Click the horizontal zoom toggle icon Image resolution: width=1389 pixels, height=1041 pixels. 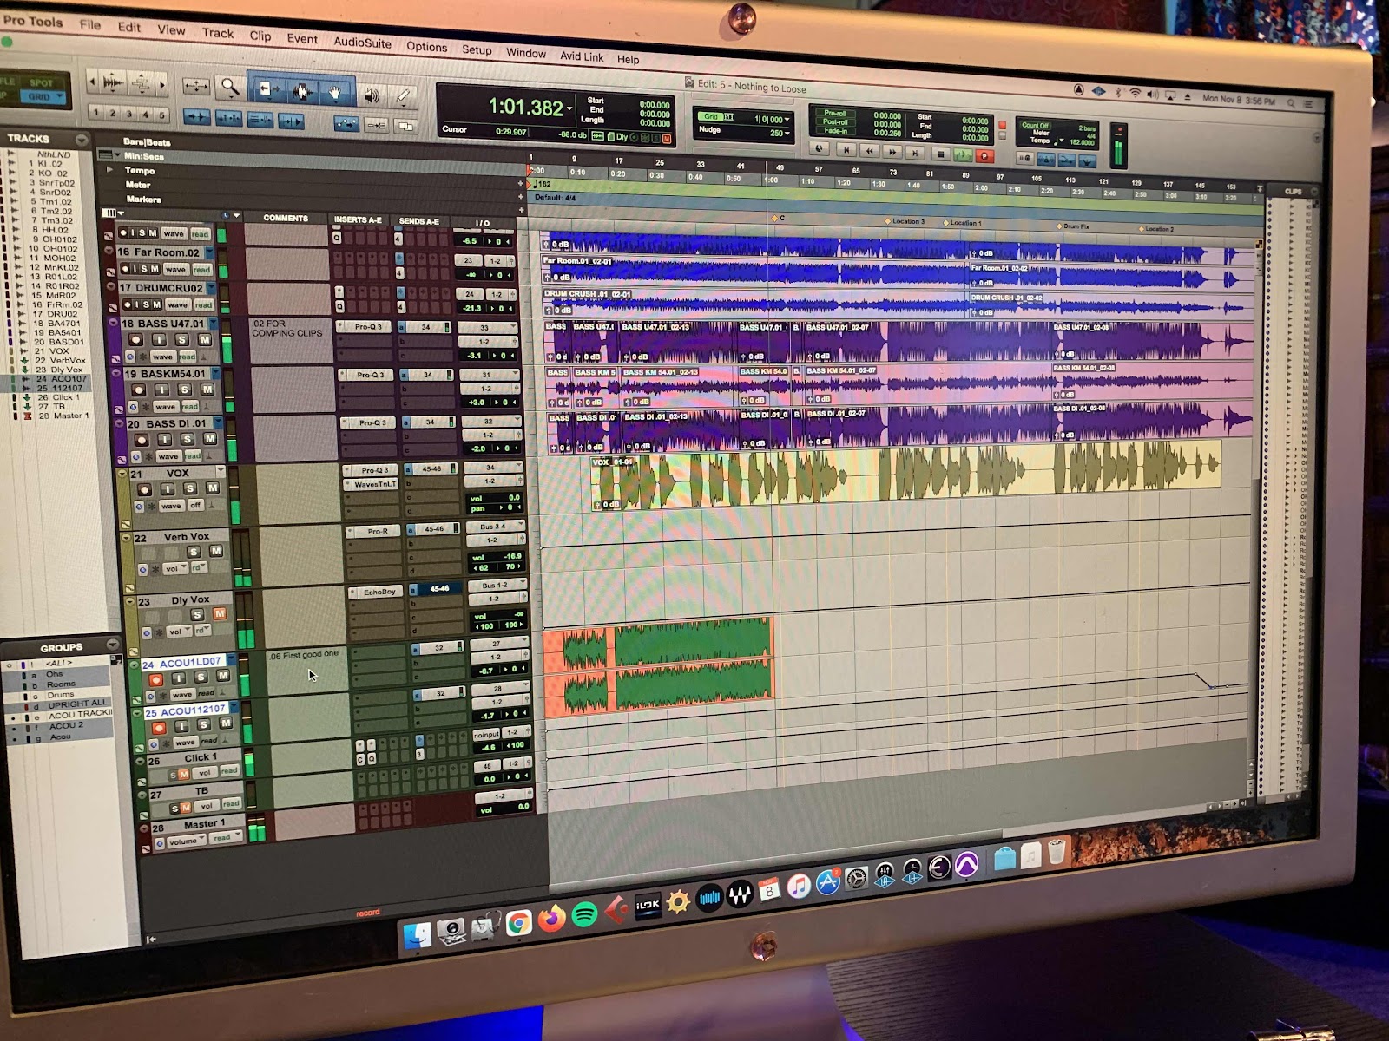pyautogui.click(x=196, y=84)
